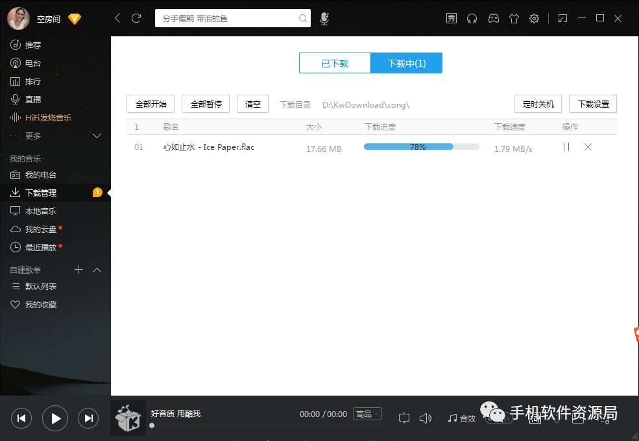Switch to mini mode icon

(x=563, y=18)
